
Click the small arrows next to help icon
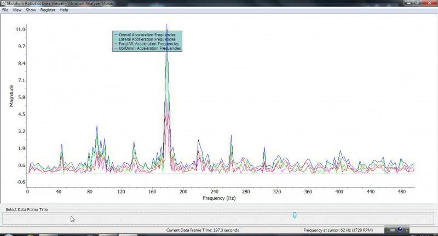[406, 230]
